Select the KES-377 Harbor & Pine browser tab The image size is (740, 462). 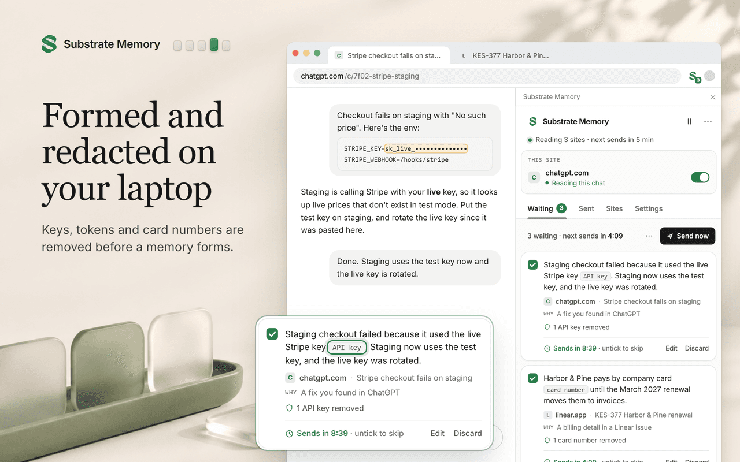tap(506, 55)
